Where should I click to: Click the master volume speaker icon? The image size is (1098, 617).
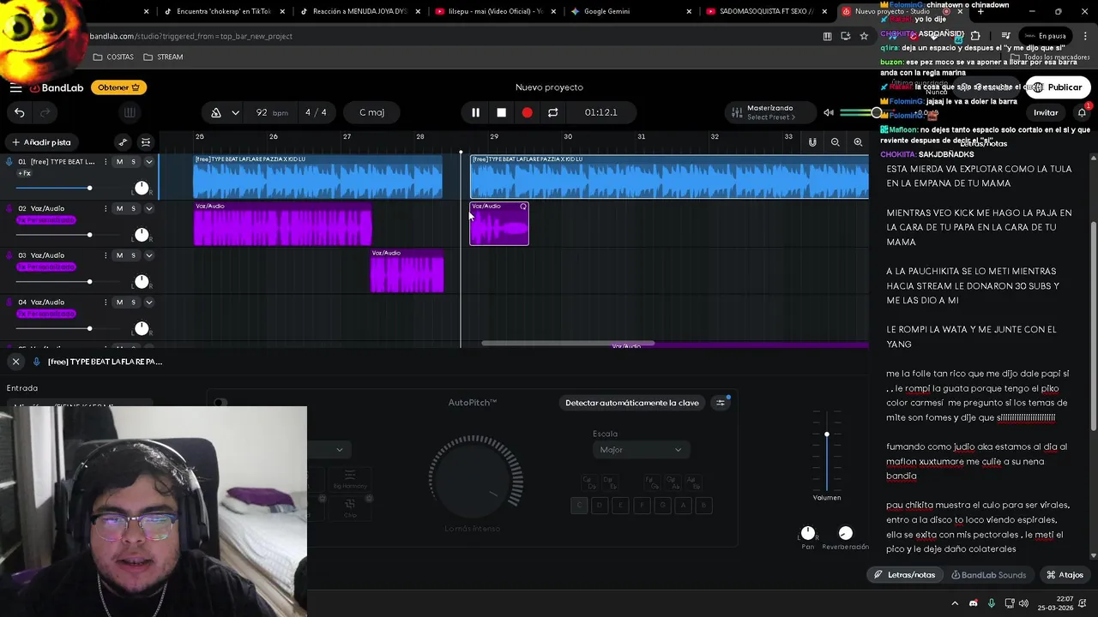point(828,112)
